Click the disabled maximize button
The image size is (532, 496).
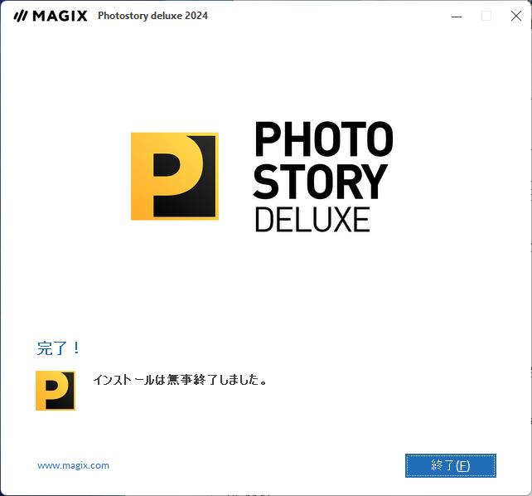486,16
